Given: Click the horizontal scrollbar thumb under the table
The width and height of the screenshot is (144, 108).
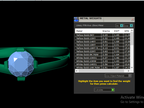Looking at the screenshot, I should coord(101,71).
